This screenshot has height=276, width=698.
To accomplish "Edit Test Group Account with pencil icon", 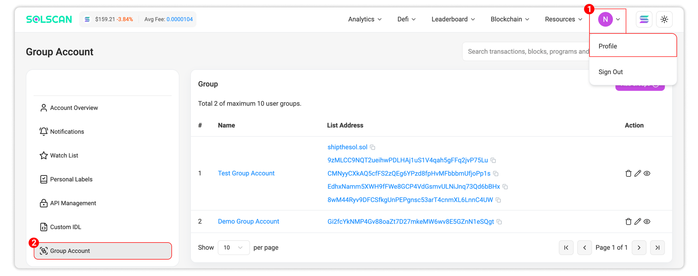I will click(x=638, y=173).
